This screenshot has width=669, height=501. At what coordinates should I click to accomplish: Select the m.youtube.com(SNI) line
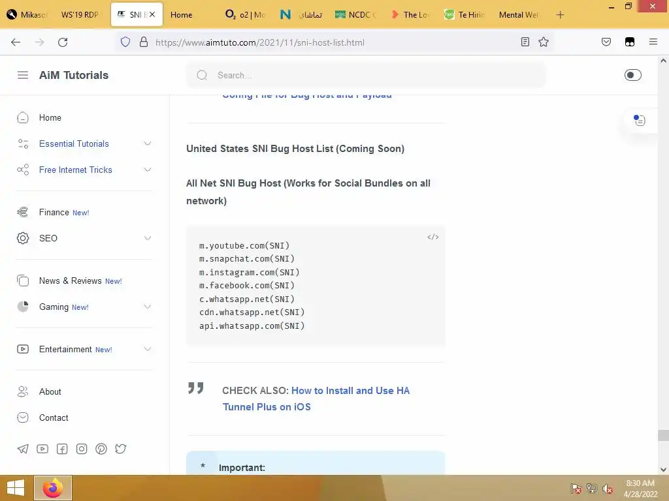[244, 245]
